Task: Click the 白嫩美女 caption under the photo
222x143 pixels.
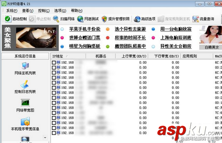Action: (211, 47)
